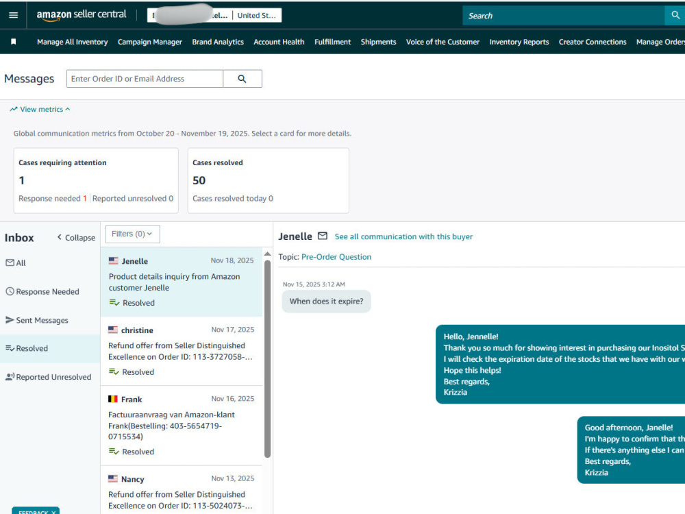
Task: Open Inventory Reports
Action: click(x=519, y=42)
